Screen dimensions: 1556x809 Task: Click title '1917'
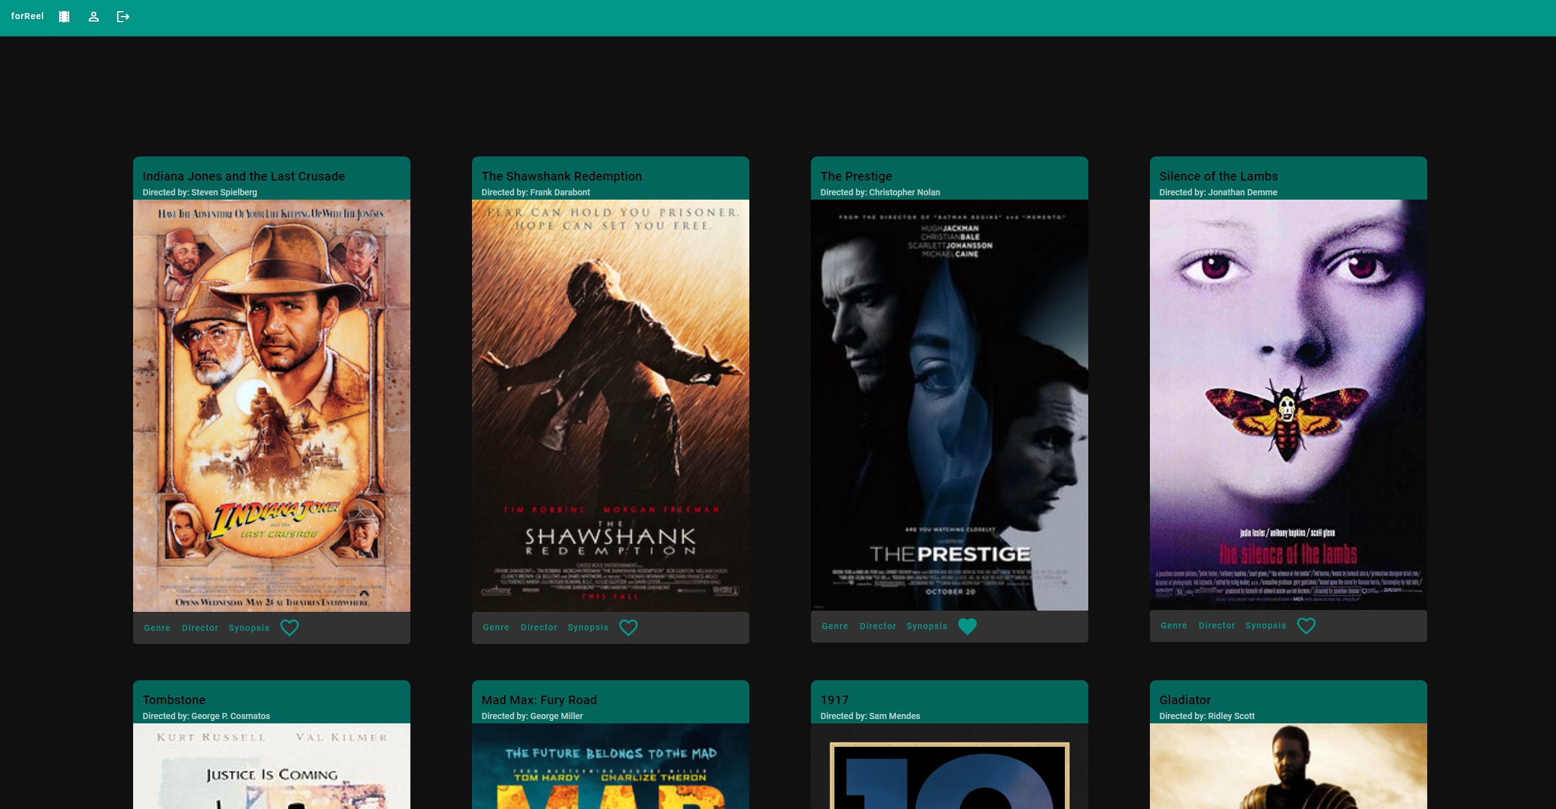[835, 700]
